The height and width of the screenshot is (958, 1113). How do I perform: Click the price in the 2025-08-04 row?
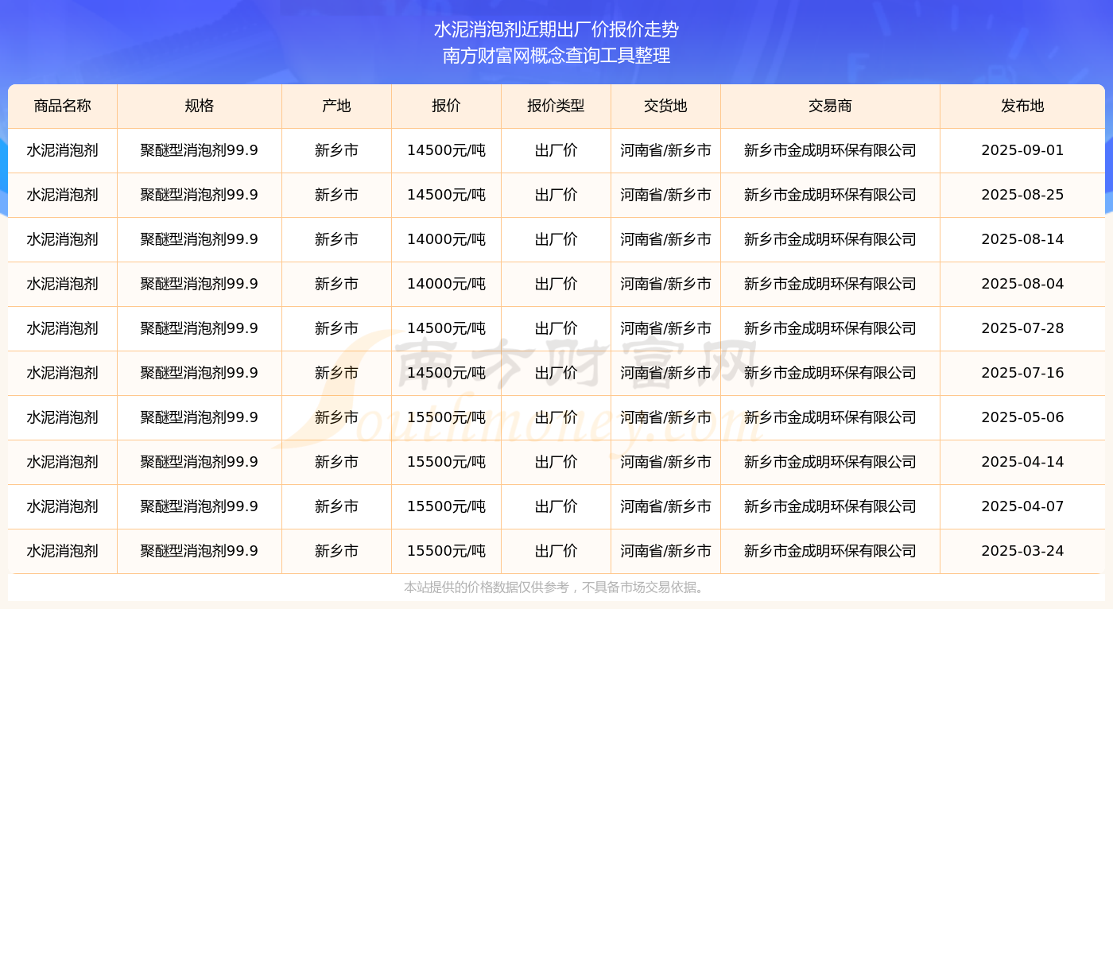[x=446, y=284]
